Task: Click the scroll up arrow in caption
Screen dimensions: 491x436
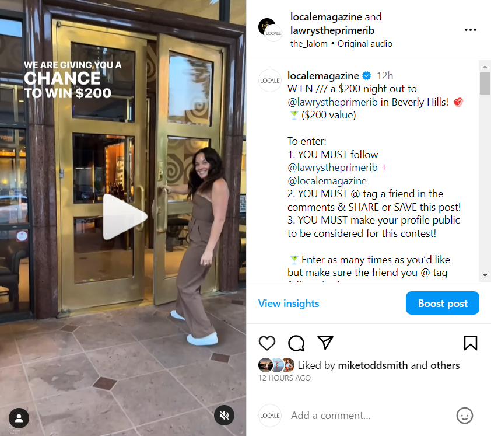Action: (x=485, y=67)
